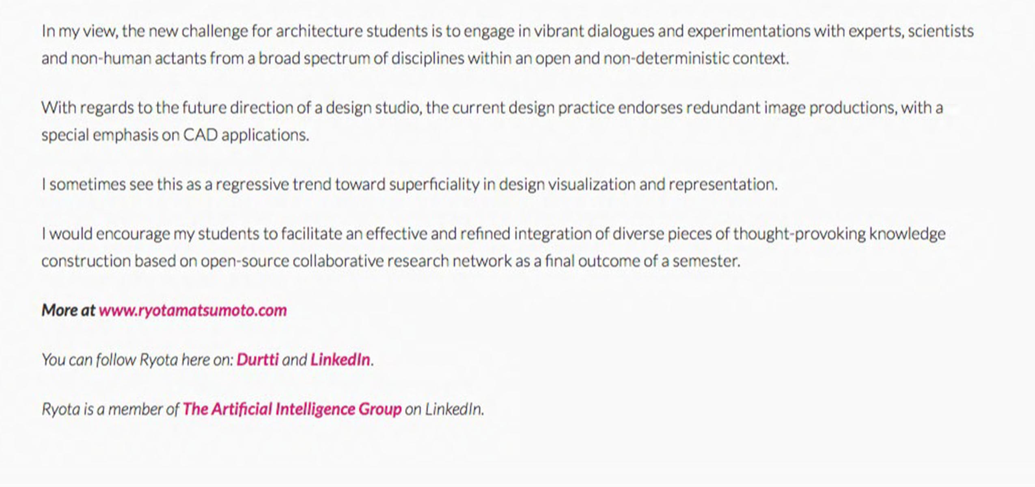1035x487 pixels.
Task: Open Ryota's LinkedIn profile link
Action: (340, 360)
